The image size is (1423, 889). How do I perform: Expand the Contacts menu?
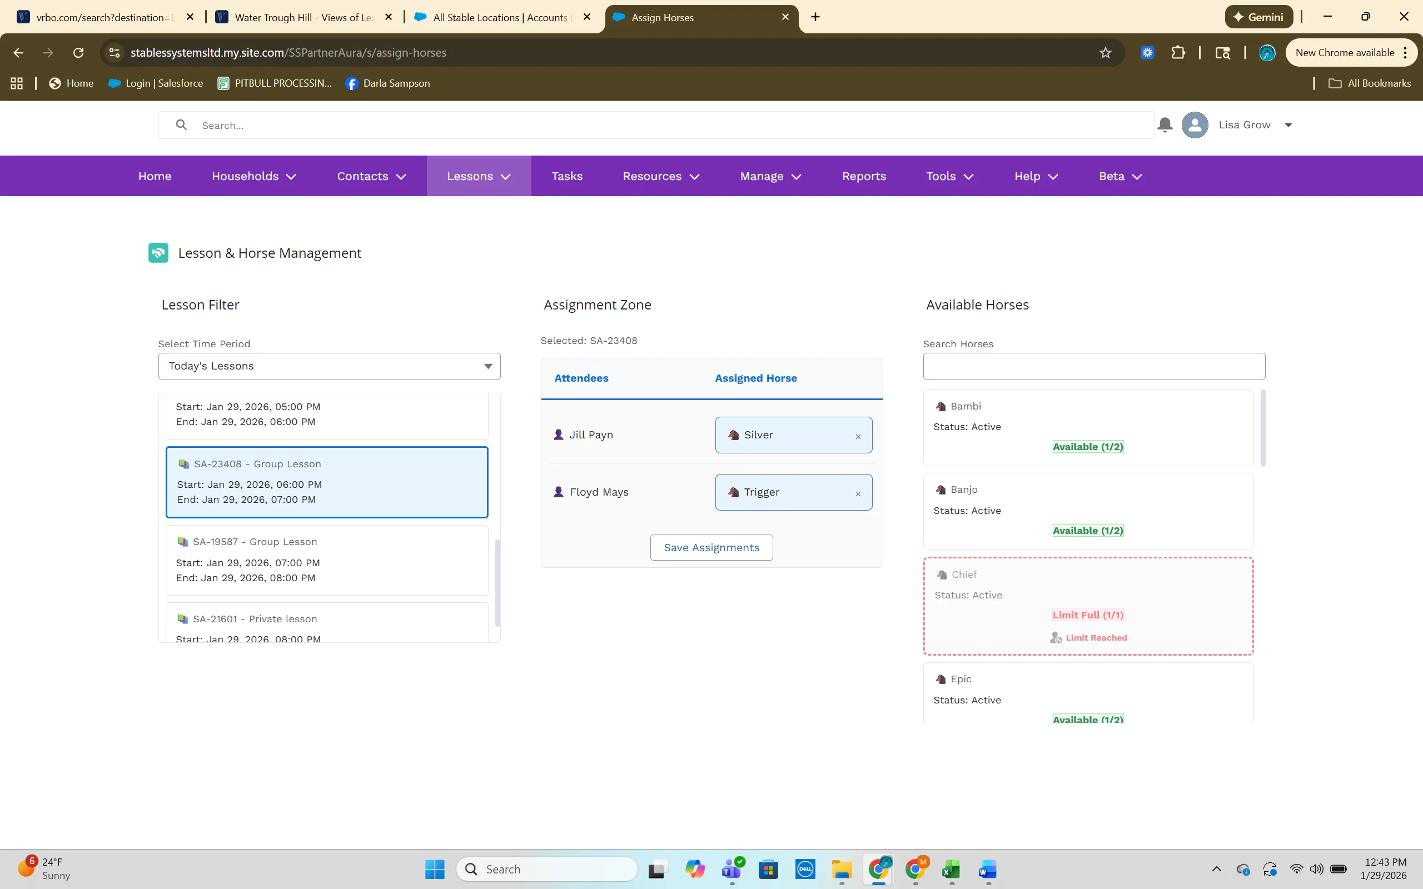pyautogui.click(x=372, y=176)
